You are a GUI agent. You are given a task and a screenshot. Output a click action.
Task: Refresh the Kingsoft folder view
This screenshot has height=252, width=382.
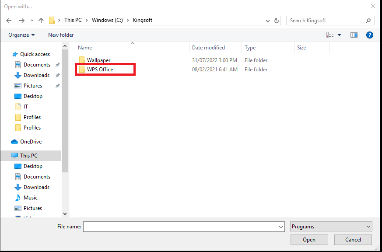tap(276, 21)
